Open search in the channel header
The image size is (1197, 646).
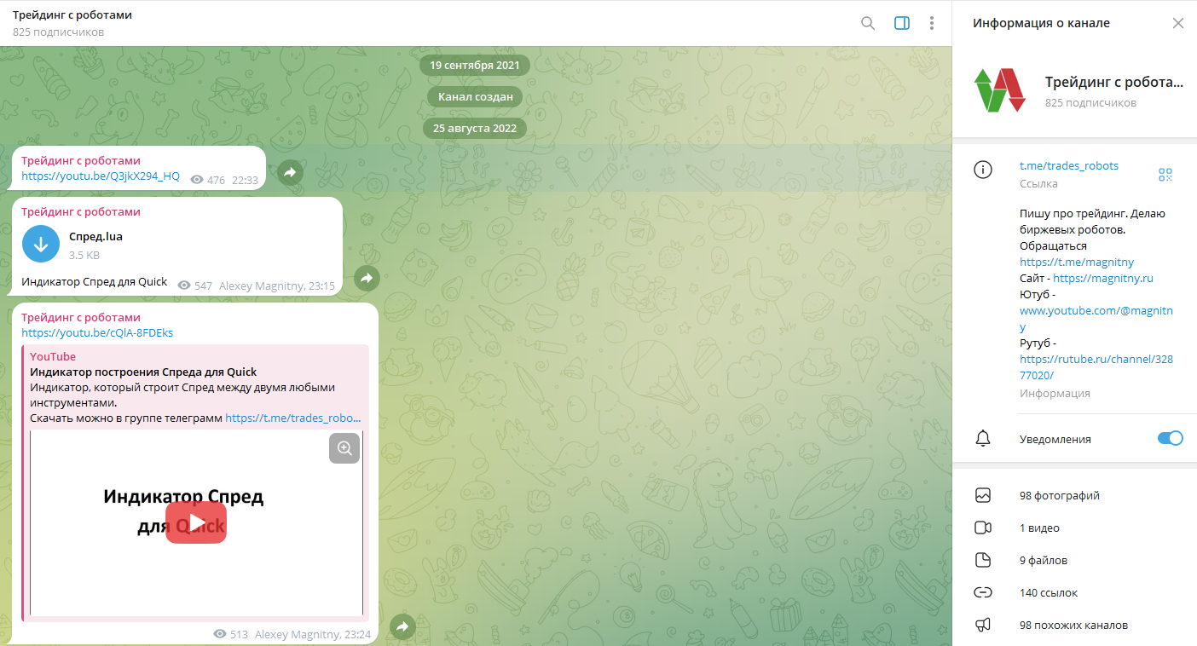click(x=868, y=23)
